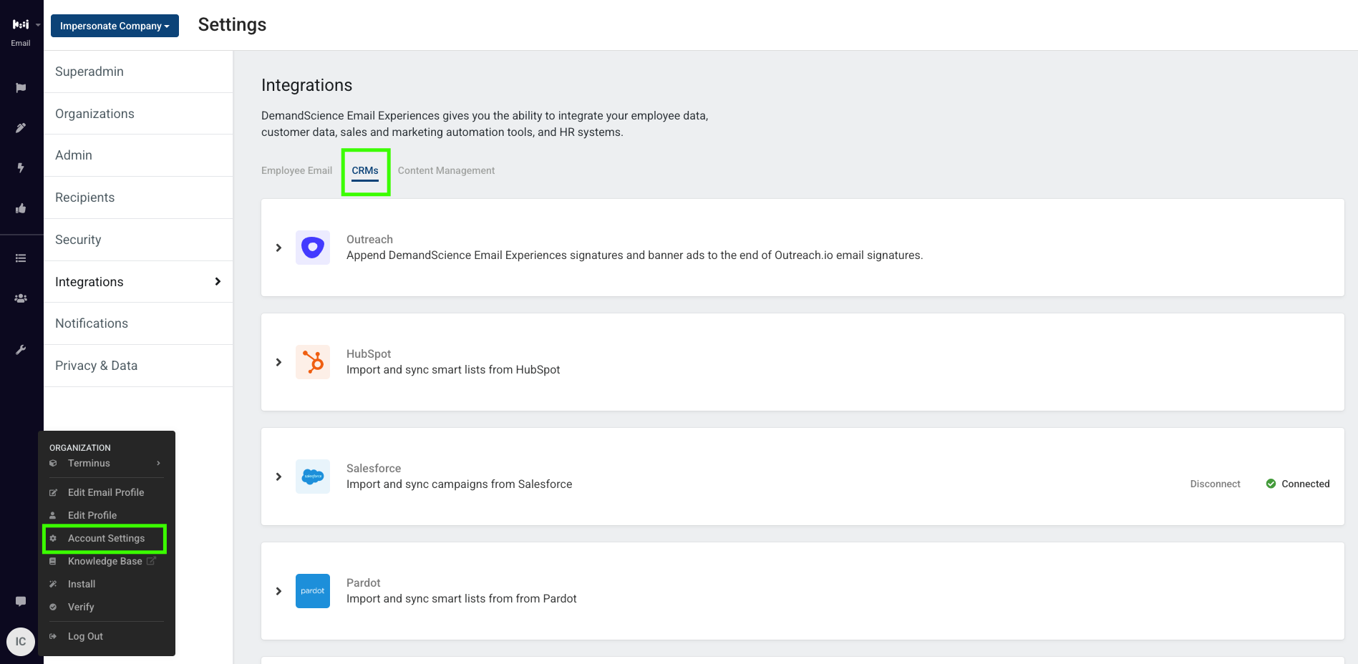Expand the Pardot integration row
1358x664 pixels.
tap(278, 591)
